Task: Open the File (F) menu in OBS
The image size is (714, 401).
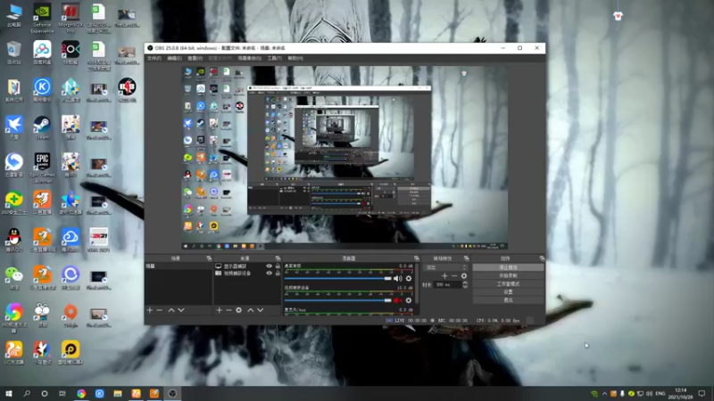Action: [x=154, y=58]
